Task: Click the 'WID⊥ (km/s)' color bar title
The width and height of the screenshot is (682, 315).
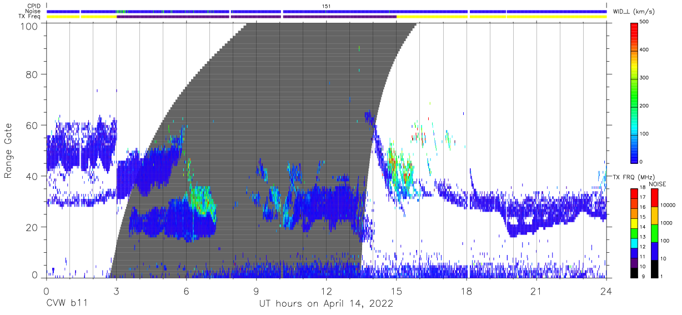Action: click(x=635, y=11)
